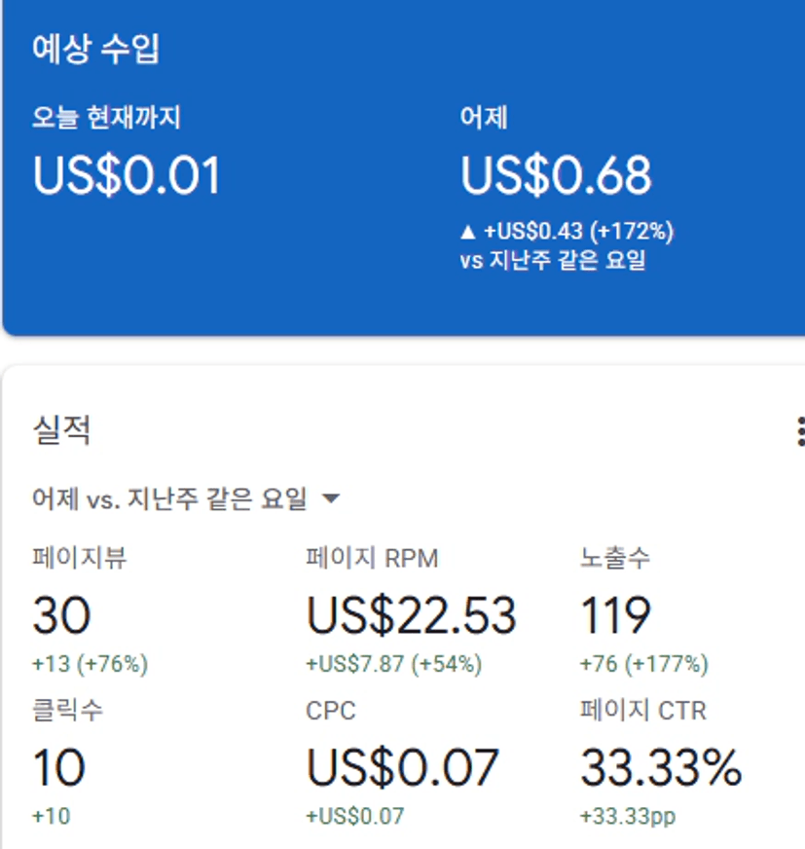
Task: Click yesterday's earnings value US$0.68
Action: coord(556,176)
